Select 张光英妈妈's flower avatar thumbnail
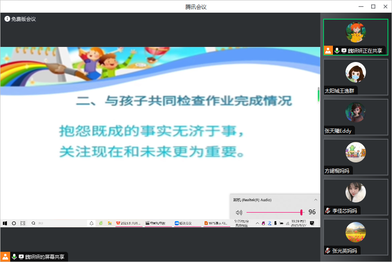This screenshot has width=392, height=262. coord(355,232)
